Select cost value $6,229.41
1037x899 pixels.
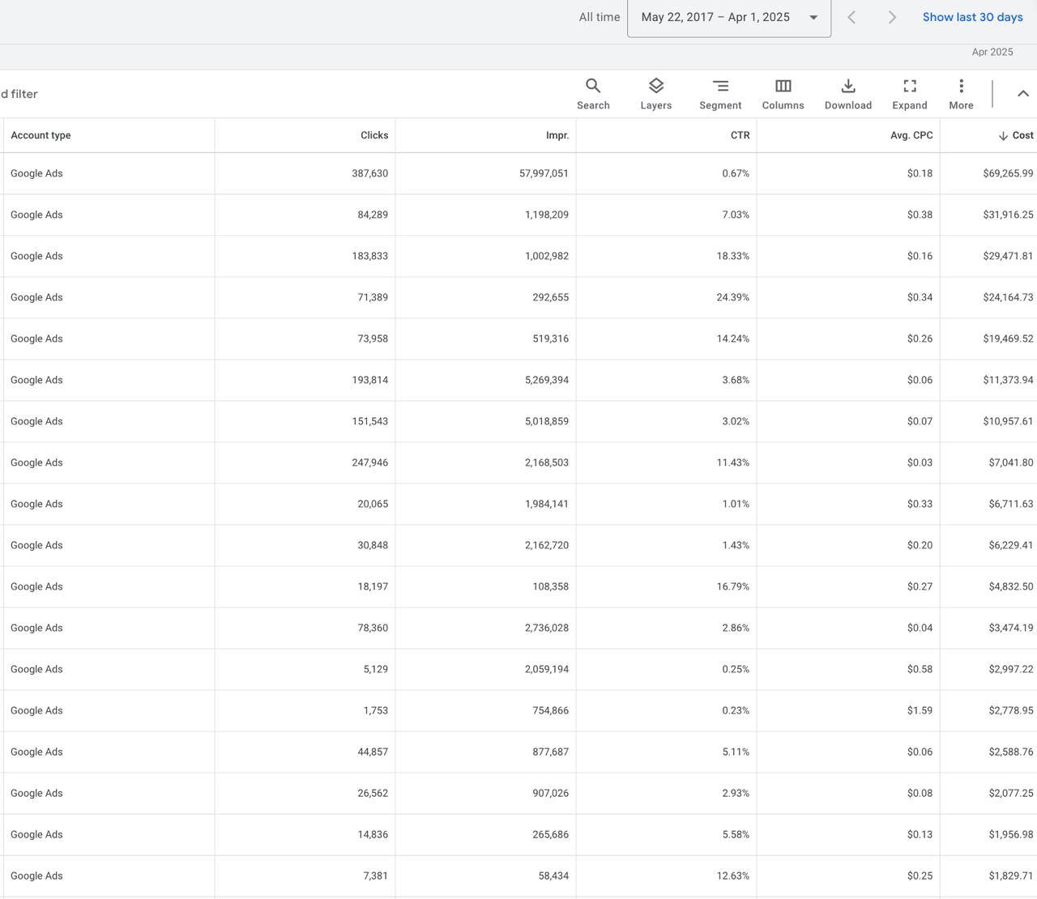[1011, 545]
